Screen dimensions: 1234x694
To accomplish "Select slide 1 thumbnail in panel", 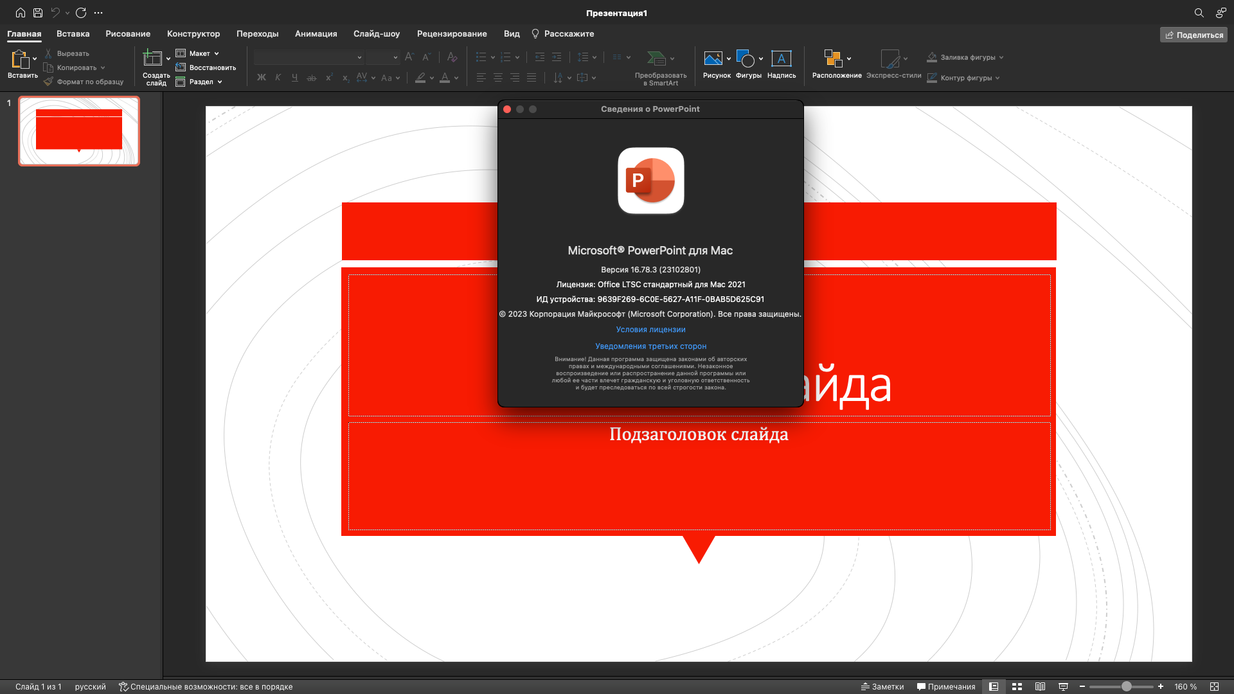I will point(79,131).
